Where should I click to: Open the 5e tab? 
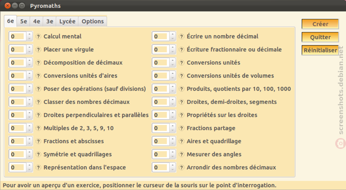(24, 22)
